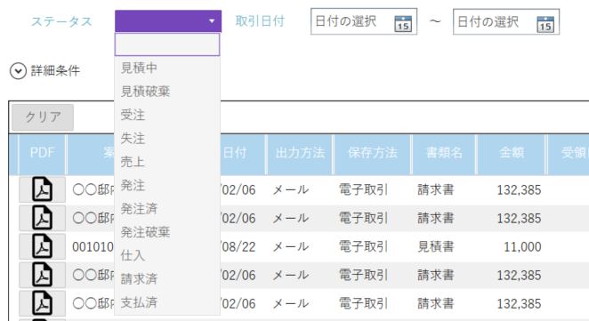
Task: Choose 失注 status option
Action: click(x=167, y=139)
